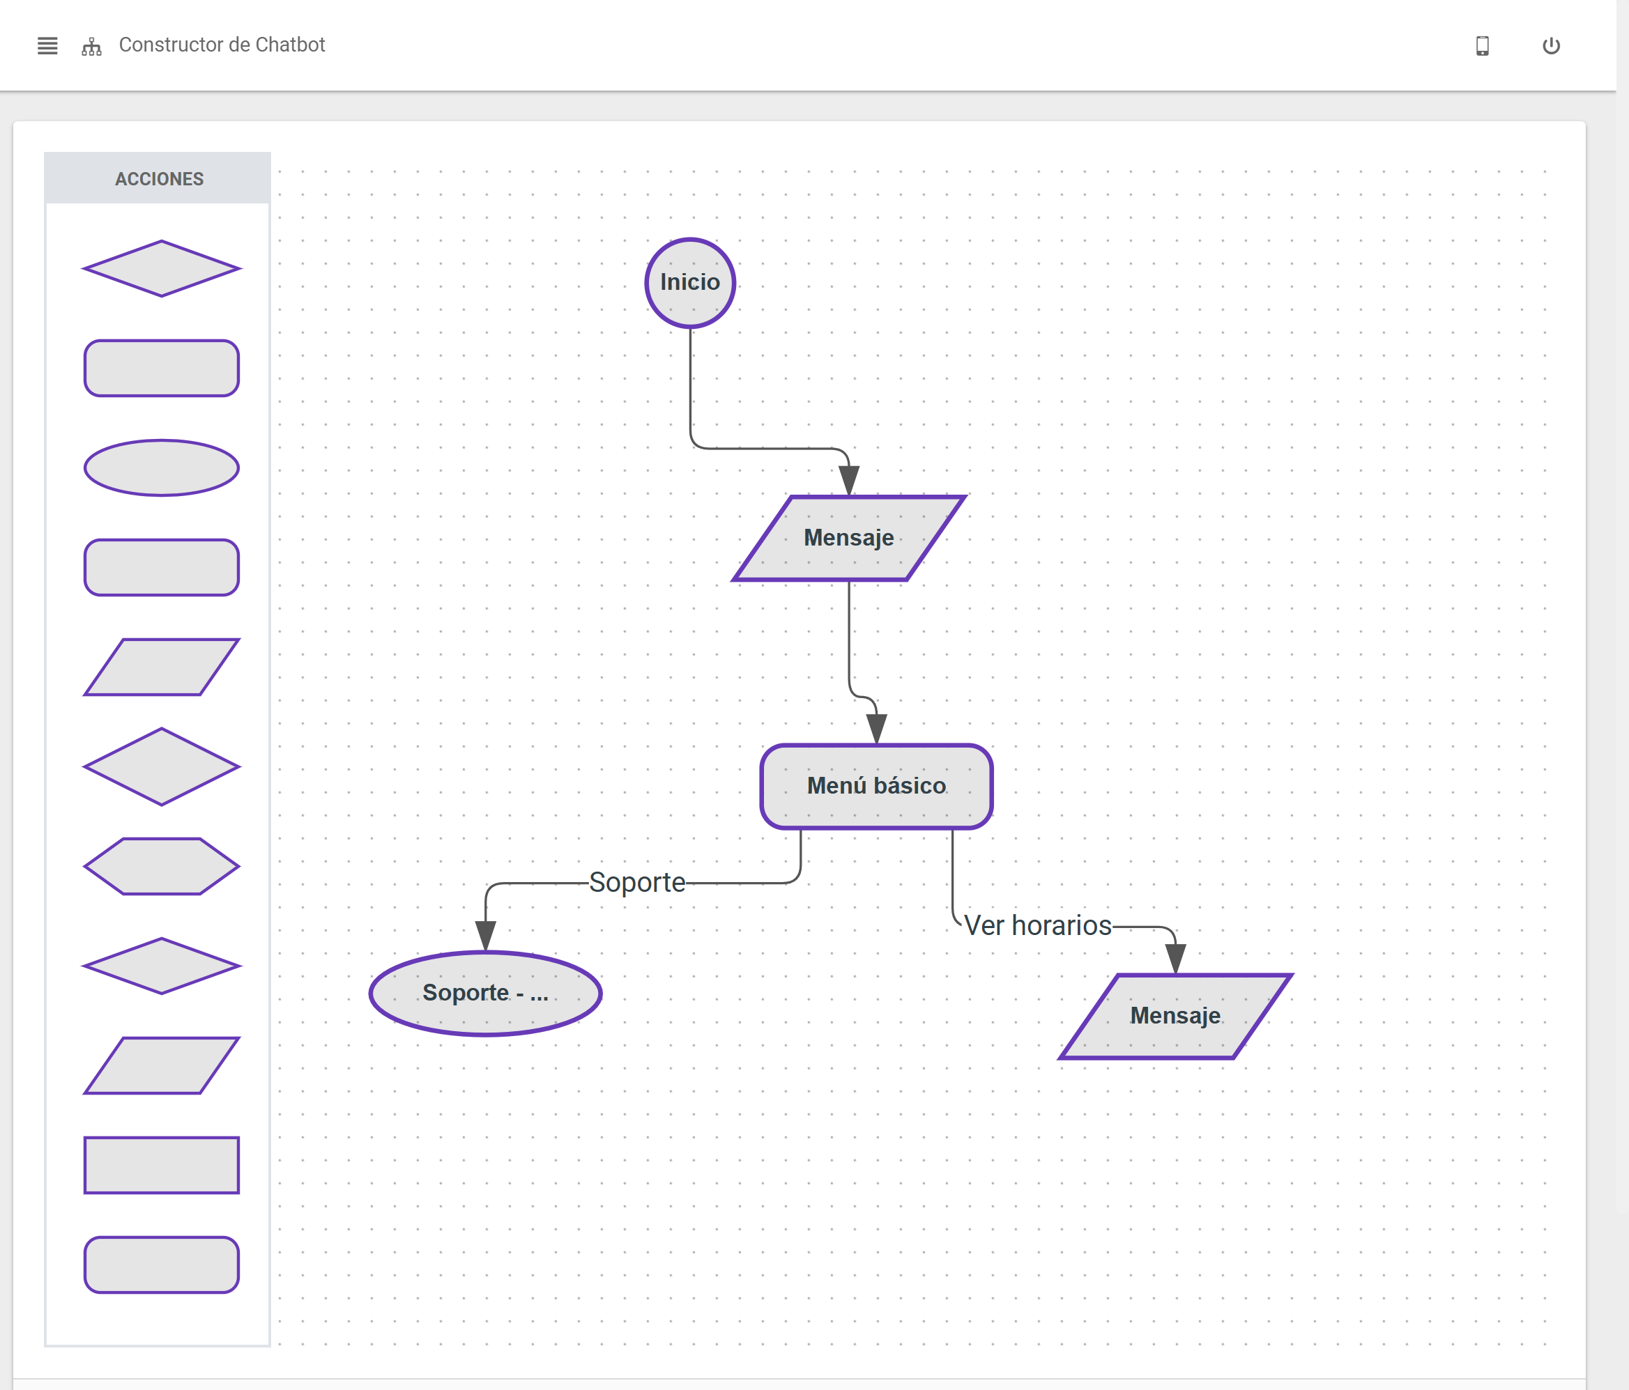Click the flowchart icon beside the app title
Screen dimensions: 1629x1390
tap(91, 45)
